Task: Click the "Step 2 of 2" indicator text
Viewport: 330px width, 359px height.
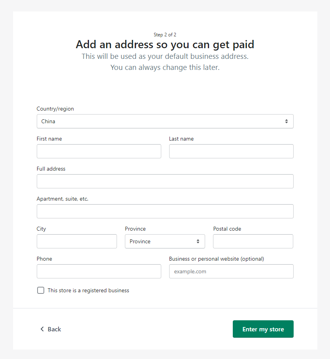Action: pos(165,35)
